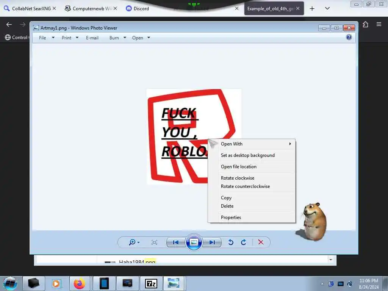Select Copy in the context menu

[x=252, y=198]
